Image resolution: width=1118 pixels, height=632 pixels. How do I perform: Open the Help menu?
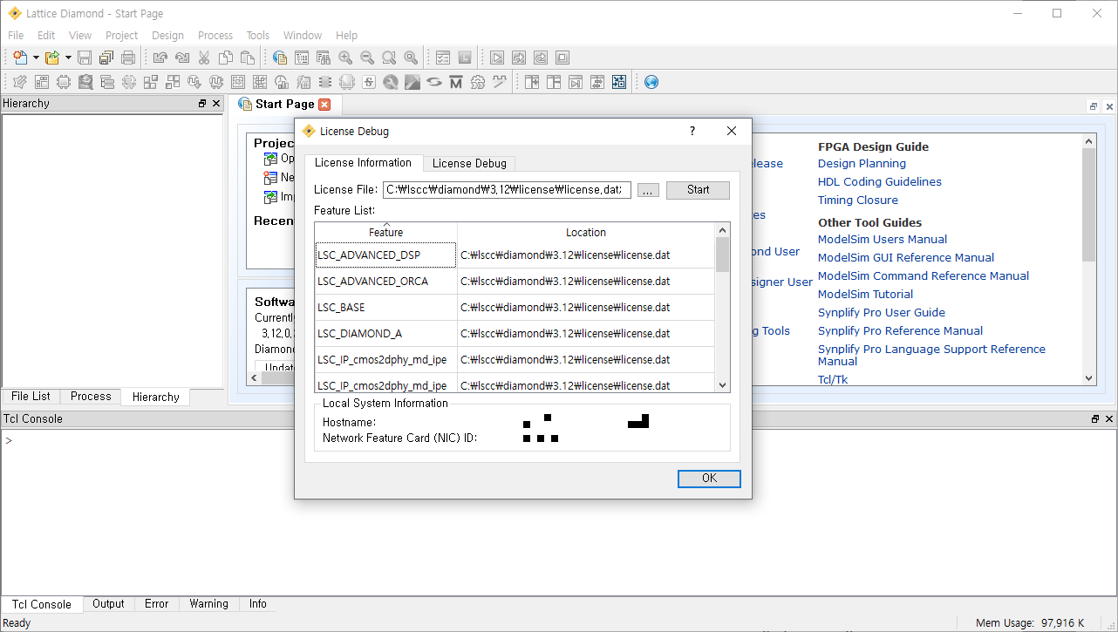(x=346, y=36)
